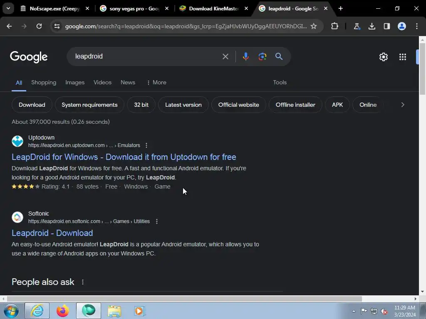This screenshot has height=319, width=426.
Task: Open Uptodown result options three dots
Action: (x=146, y=145)
